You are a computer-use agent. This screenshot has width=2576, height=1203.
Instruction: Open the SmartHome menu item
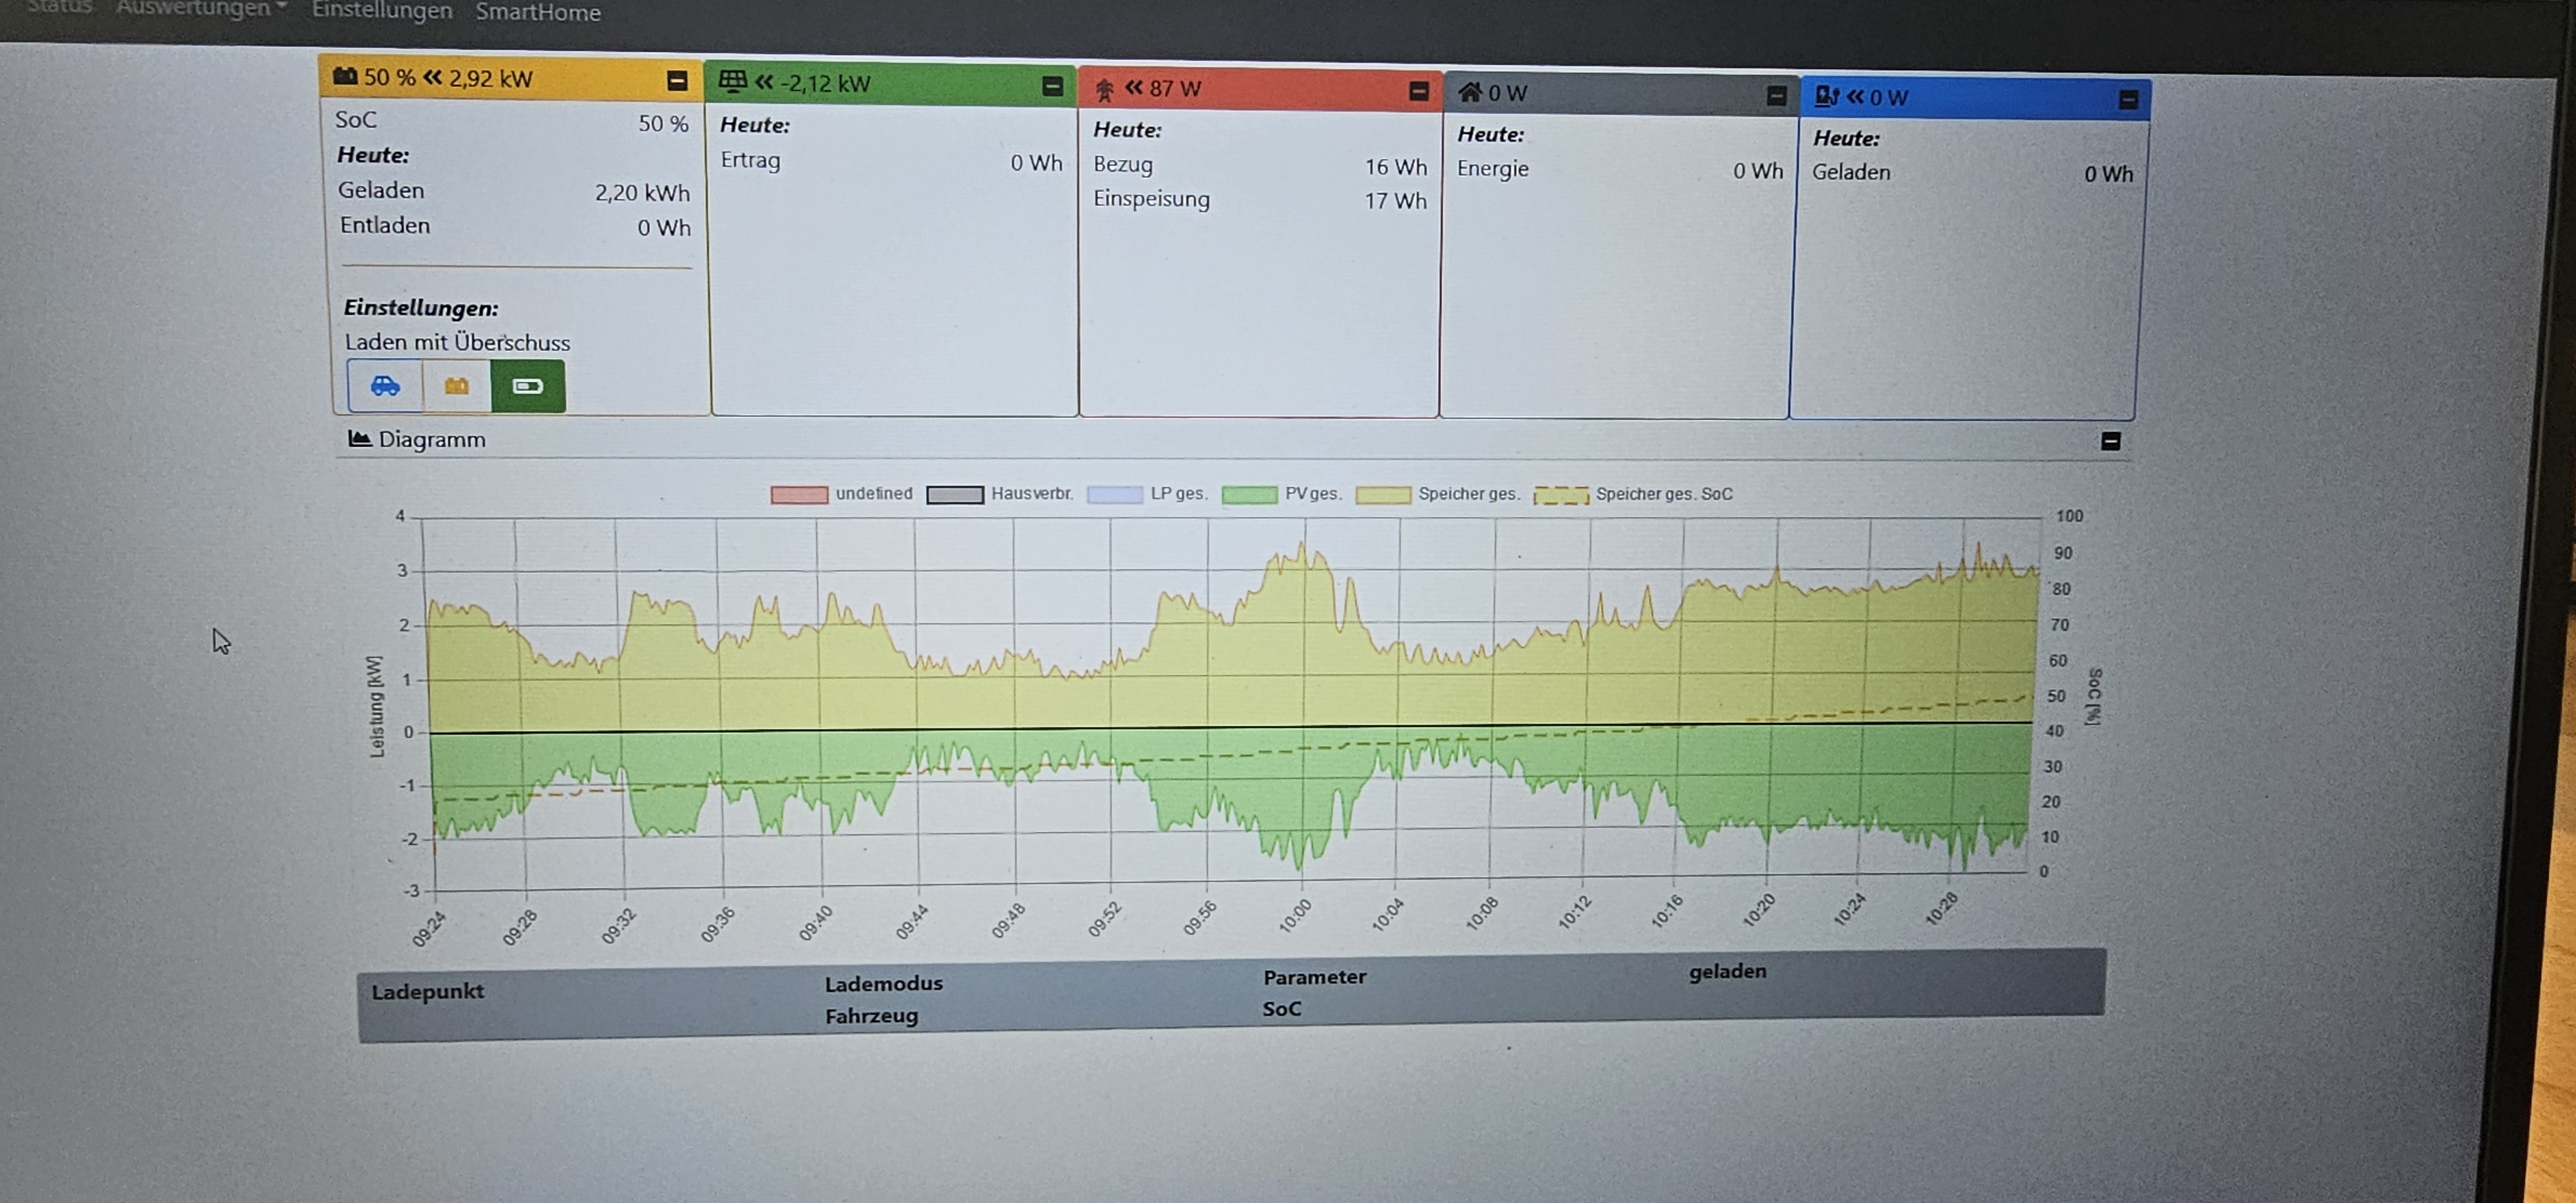tap(538, 13)
